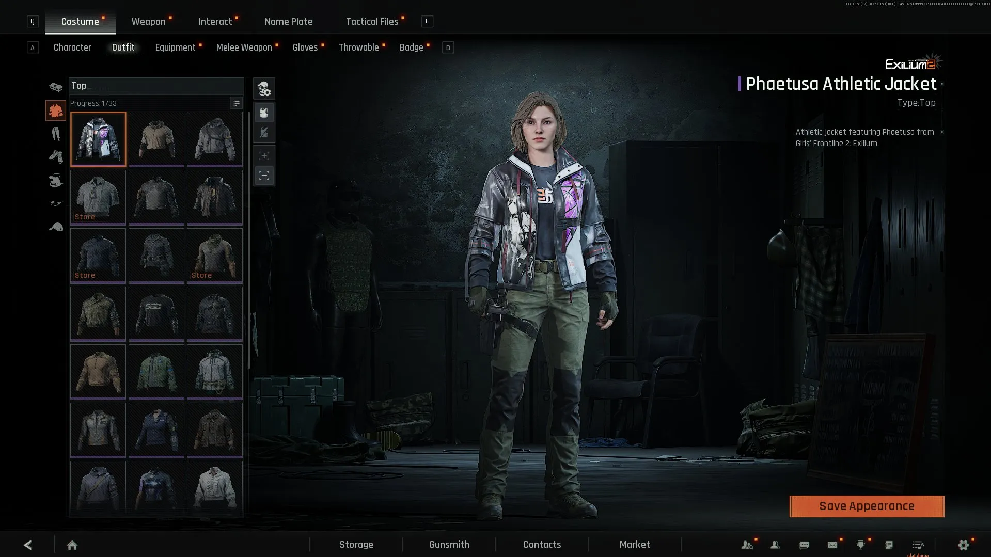Open the Cap headwear category icon
The height and width of the screenshot is (557, 991).
[56, 227]
